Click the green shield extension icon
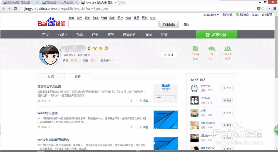The image size is (278, 152). (x=259, y=9)
